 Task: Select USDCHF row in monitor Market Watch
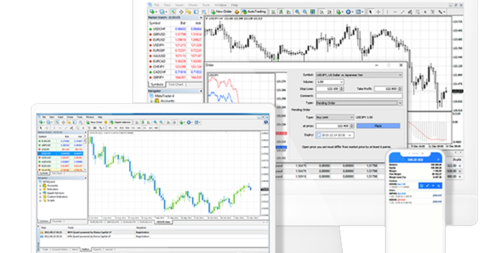[175, 29]
